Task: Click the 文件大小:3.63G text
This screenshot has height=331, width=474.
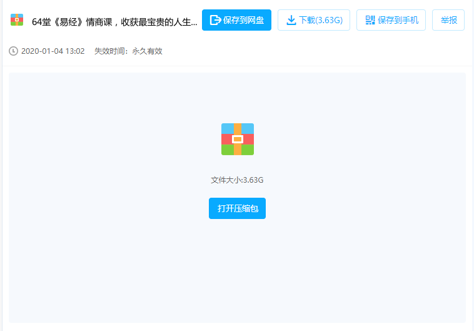Action: (x=237, y=180)
